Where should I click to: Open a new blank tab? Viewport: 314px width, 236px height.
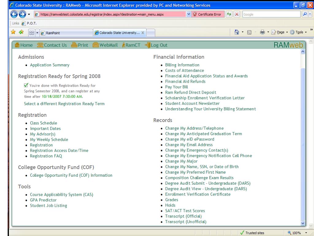151,33
